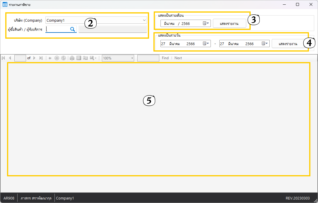Open the daily end date calendar picker

[265, 44]
